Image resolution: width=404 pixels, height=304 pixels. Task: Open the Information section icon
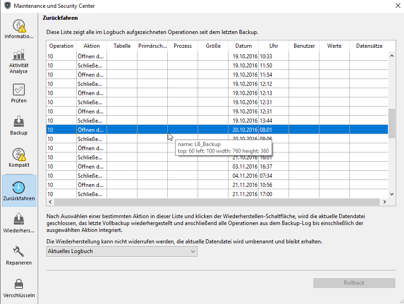pos(19,27)
